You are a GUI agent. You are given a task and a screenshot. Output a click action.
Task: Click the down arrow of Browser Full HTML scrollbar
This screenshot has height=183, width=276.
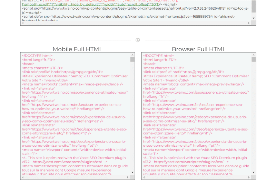coord(254,172)
